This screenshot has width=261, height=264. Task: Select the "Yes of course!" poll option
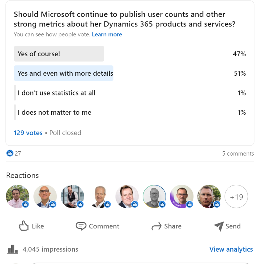(59, 54)
